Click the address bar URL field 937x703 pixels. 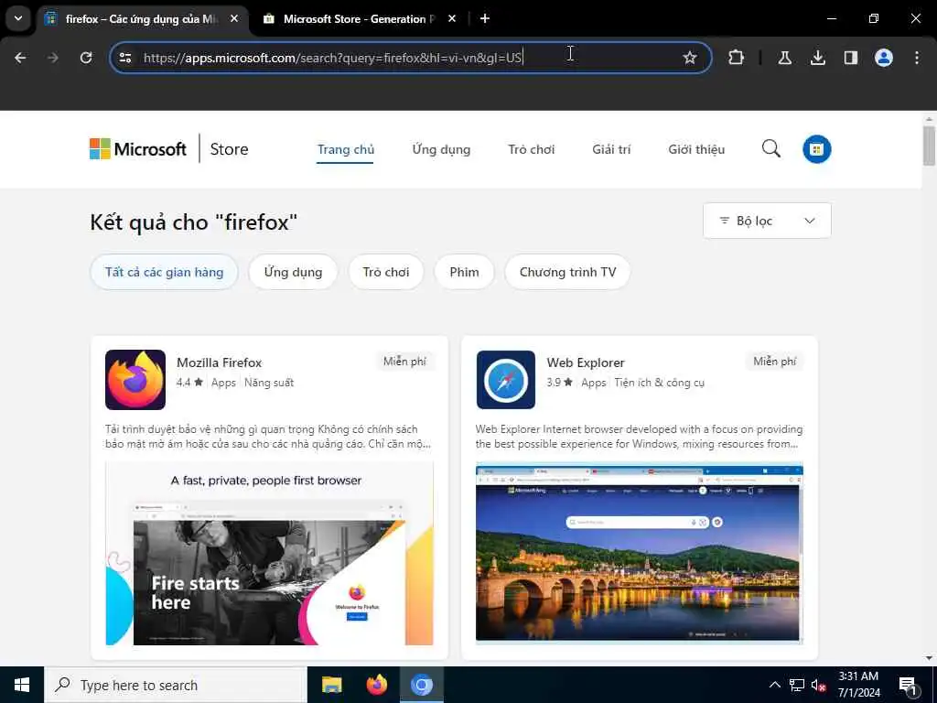point(409,58)
